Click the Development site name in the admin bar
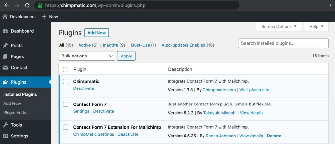This screenshot has width=335, height=144. click(23, 17)
